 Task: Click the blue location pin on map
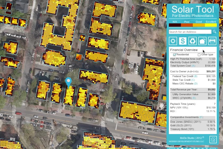(69, 82)
